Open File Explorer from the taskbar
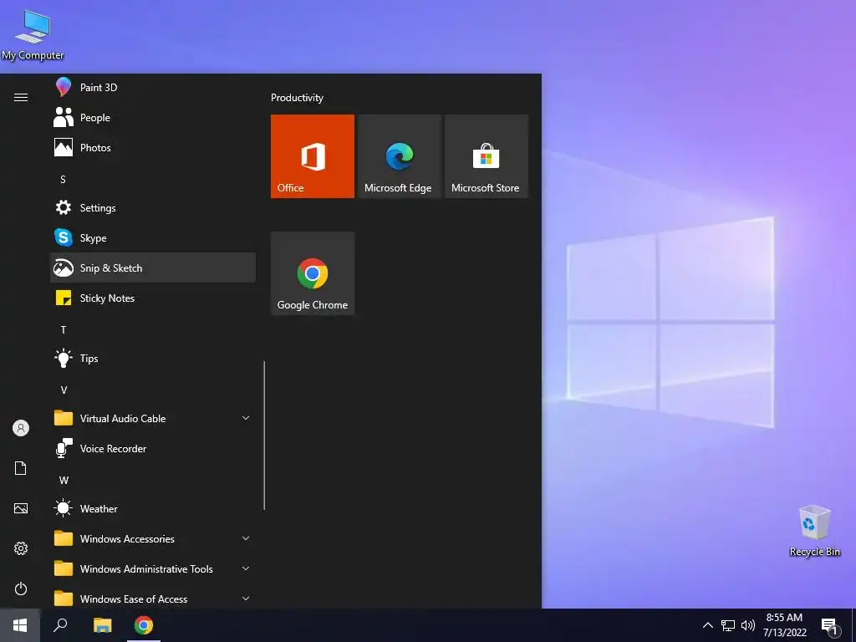Viewport: 856px width, 642px height. click(102, 625)
